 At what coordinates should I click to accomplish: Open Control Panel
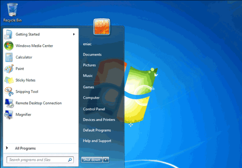pos(94,109)
